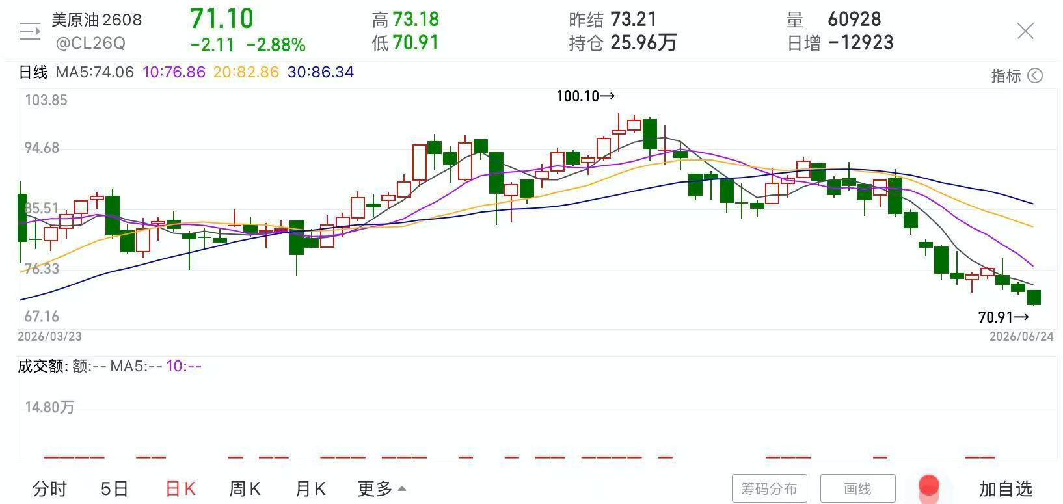Switch to 5日 five-day tab
1063x504 pixels.
tap(114, 488)
